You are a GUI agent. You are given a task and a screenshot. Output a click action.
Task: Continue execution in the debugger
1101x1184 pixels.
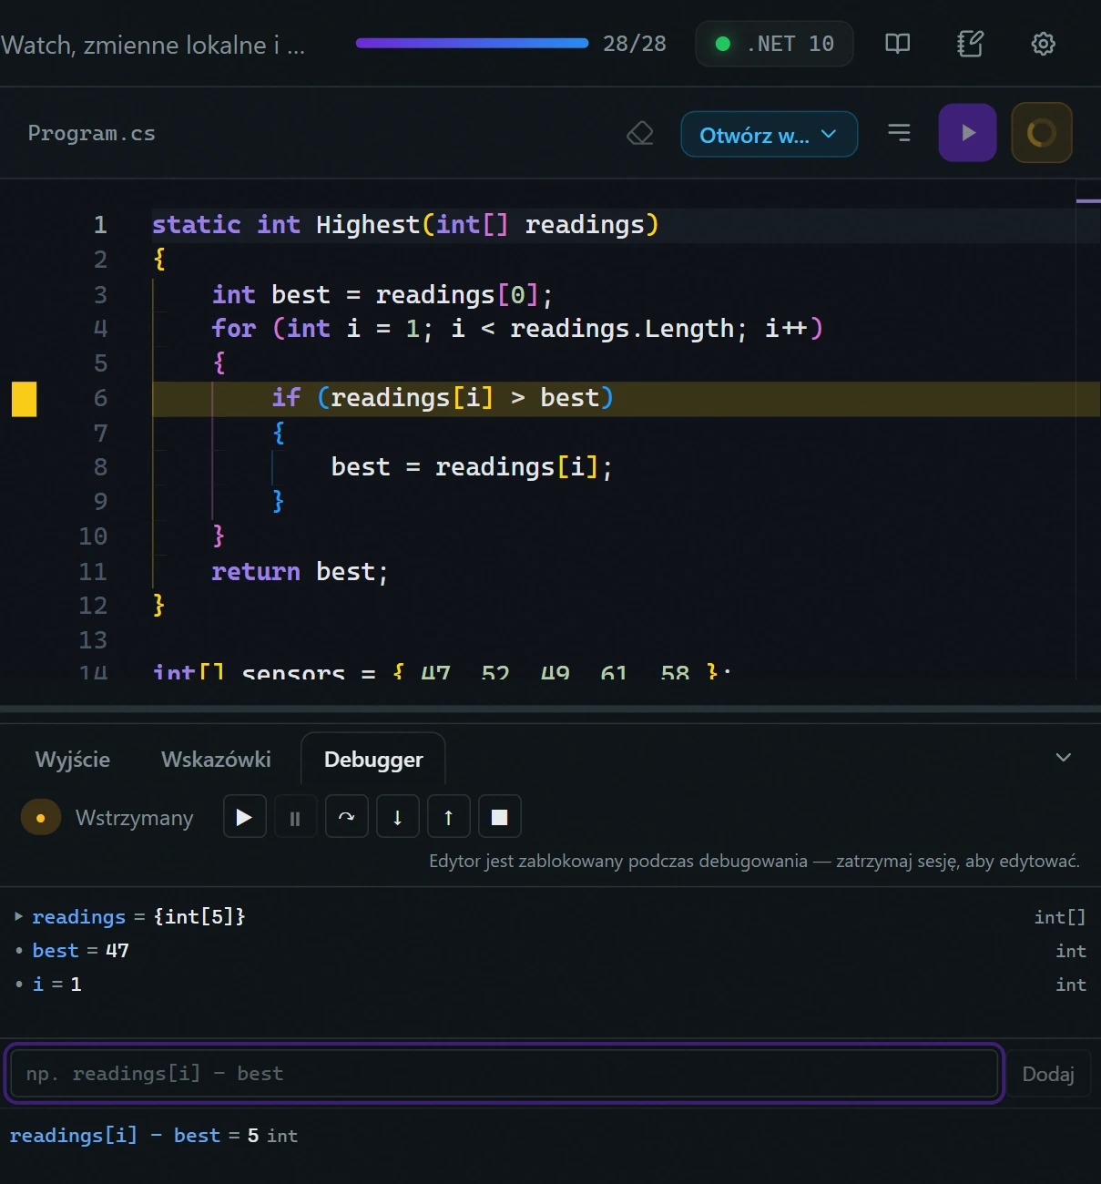pyautogui.click(x=244, y=816)
